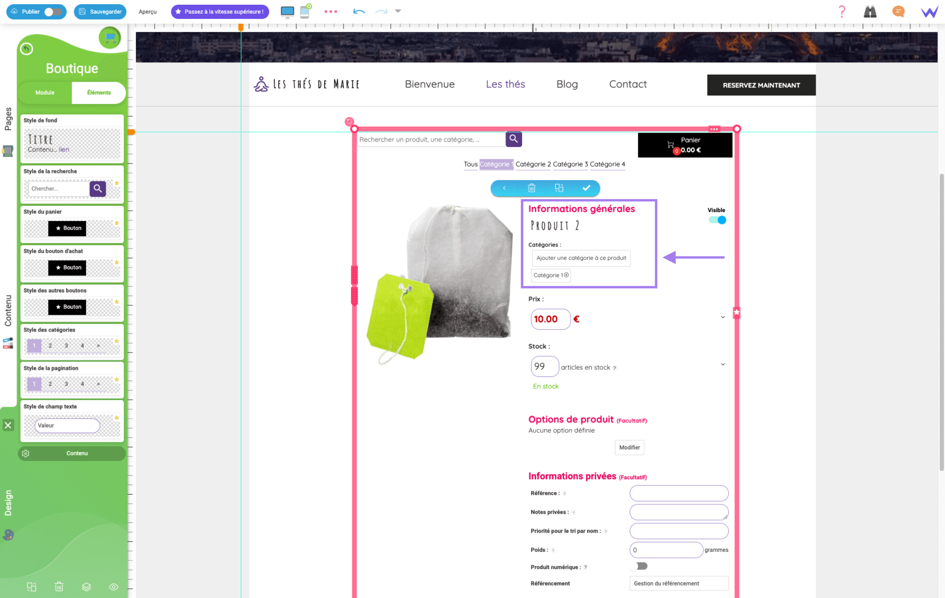Confirm with the checkmark in blue toolbar
Image resolution: width=945 pixels, height=598 pixels.
pos(586,188)
